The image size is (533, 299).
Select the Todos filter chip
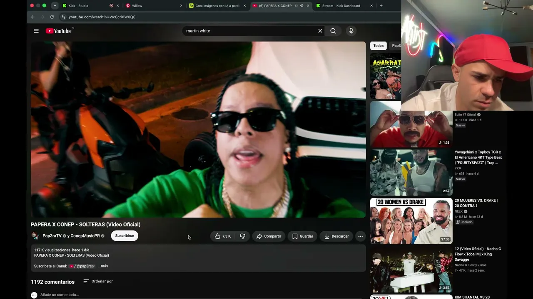tap(379, 46)
